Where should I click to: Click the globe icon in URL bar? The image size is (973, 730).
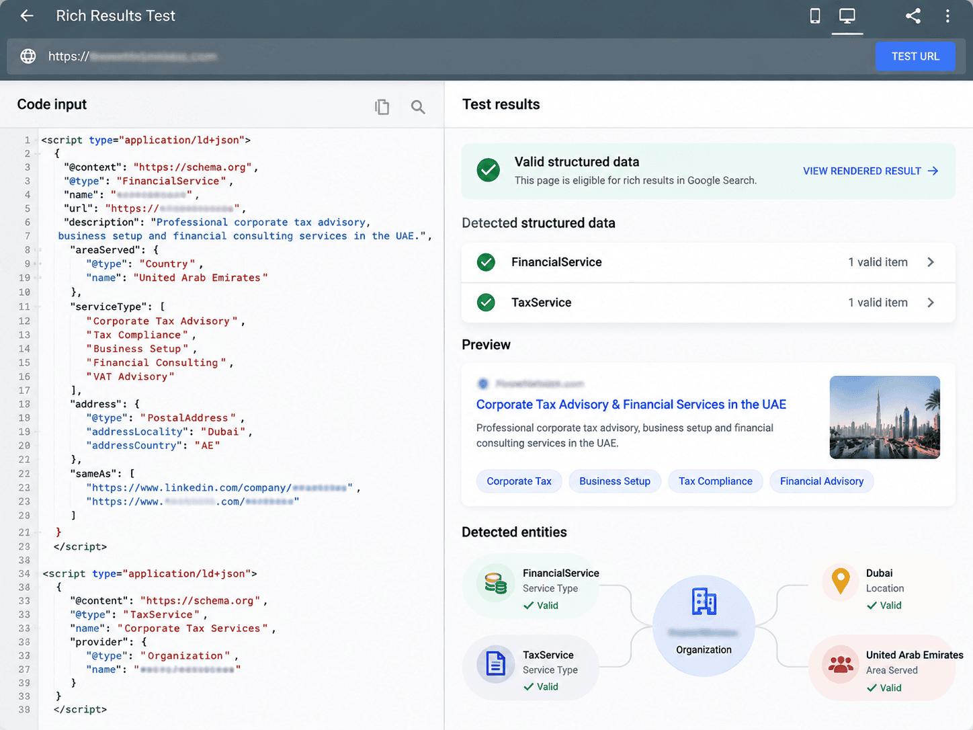(x=28, y=56)
